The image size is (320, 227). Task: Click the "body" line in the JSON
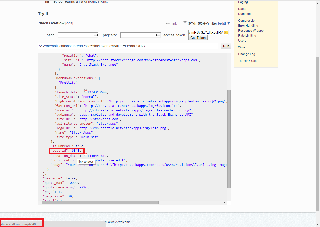[x=139, y=165]
